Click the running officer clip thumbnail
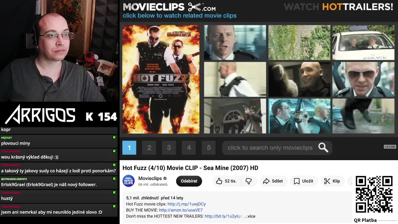Viewport: 398px width, 224px height. click(235, 79)
